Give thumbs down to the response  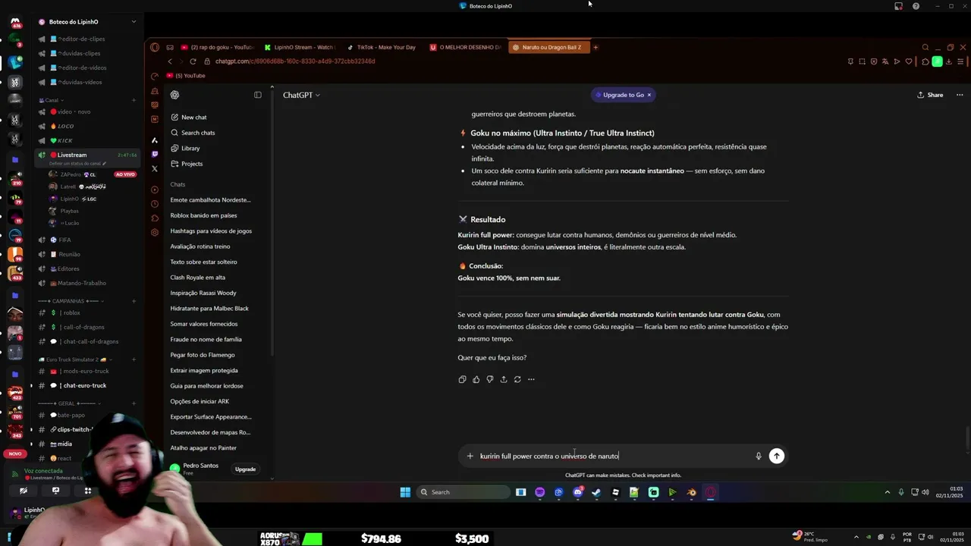489,379
